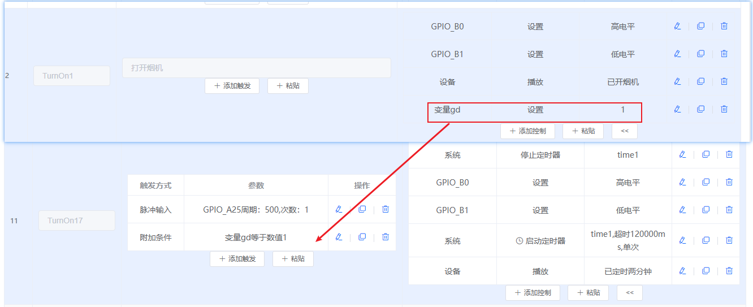The height and width of the screenshot is (307, 753).
Task: Paste a trigger into TurnOn17 event
Action: click(x=293, y=258)
